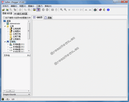Click the 大小 column header
Image resolution: width=129 pixels, height=102 pixels.
tap(29, 55)
